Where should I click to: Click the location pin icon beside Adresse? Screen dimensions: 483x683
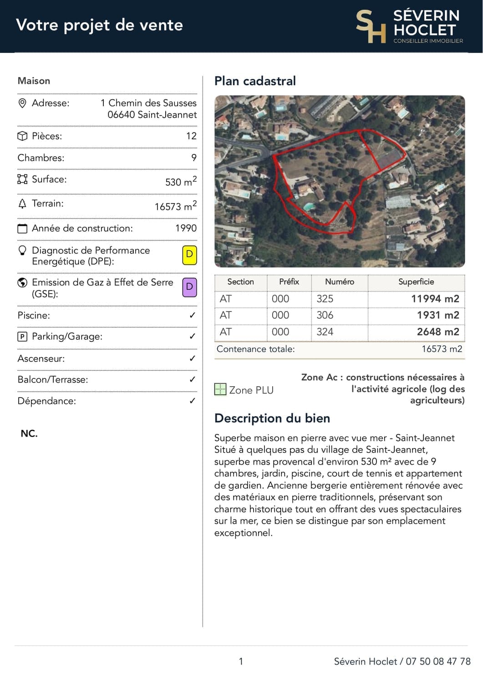pyautogui.click(x=22, y=103)
